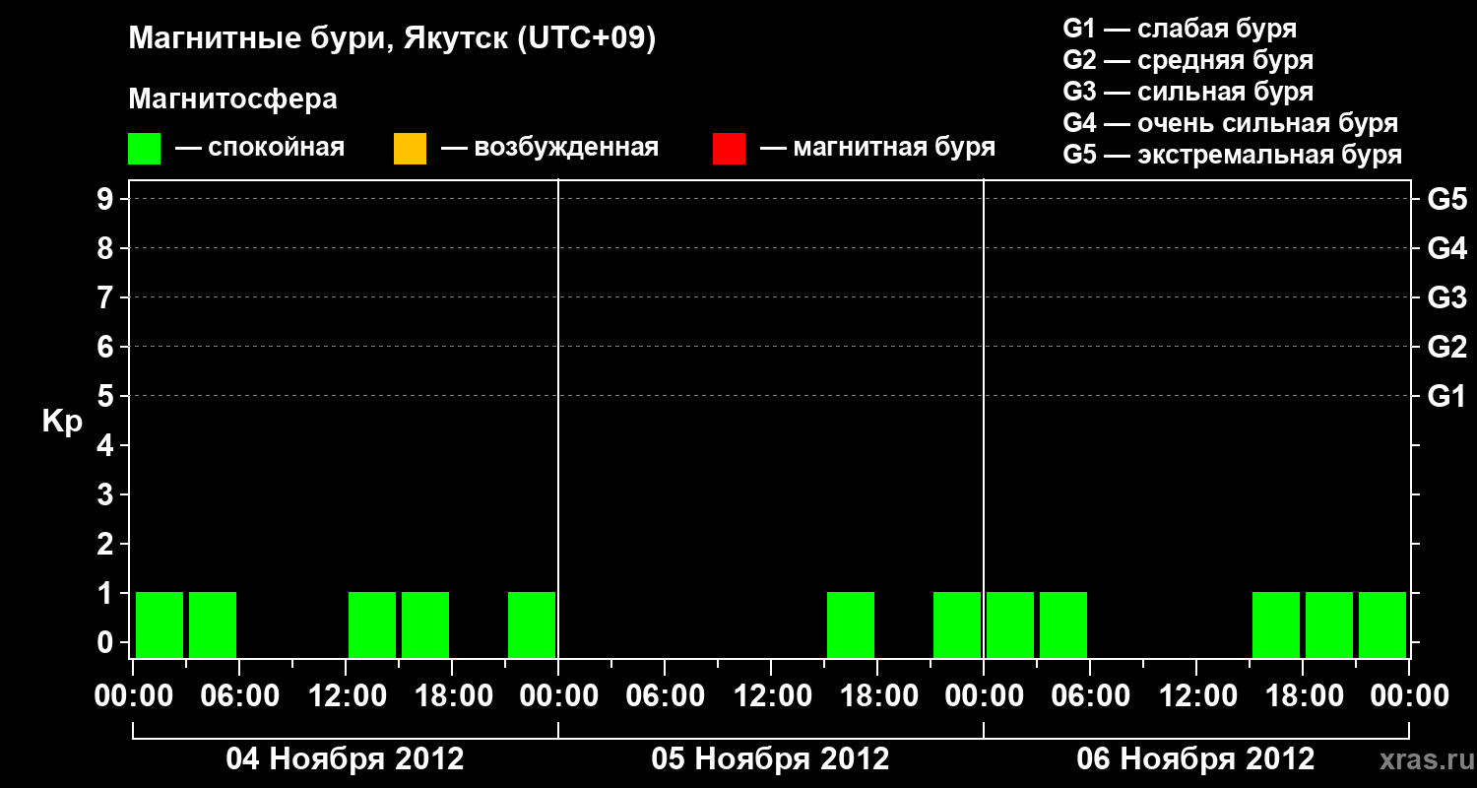Click 05 Ноября bar for 21:00–00:00
The height and width of the screenshot is (788, 1477).
[957, 624]
